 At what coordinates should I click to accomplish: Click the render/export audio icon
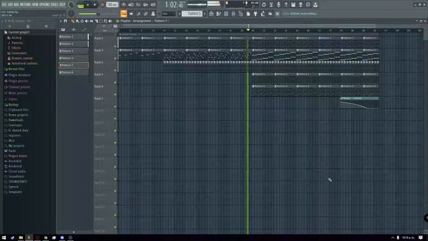click(x=300, y=5)
